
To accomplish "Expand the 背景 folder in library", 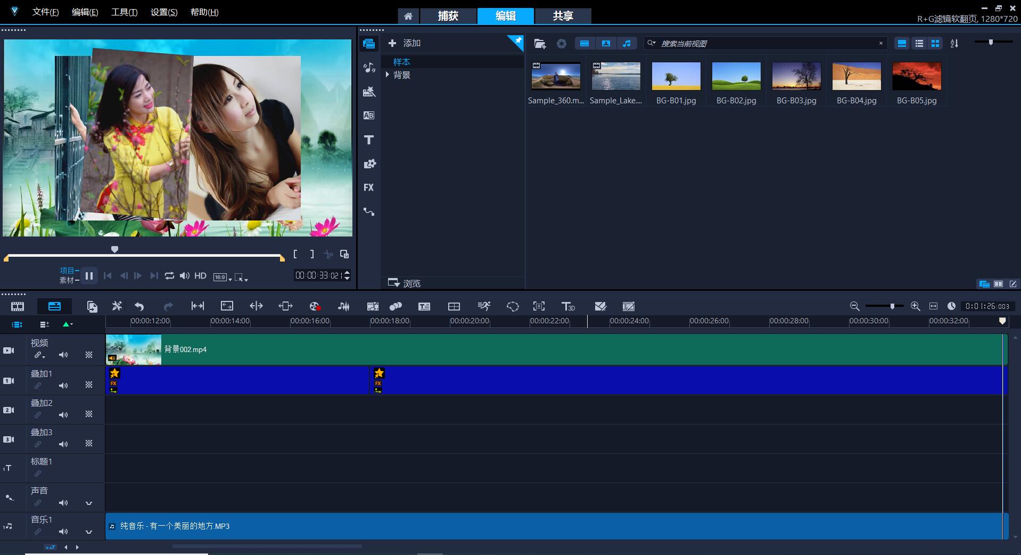I will coord(388,75).
